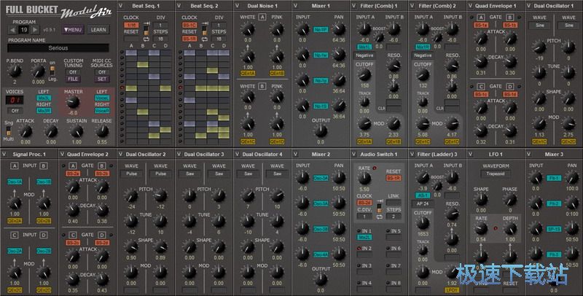The height and width of the screenshot is (296, 583).
Task: Click gate C box in Quad Envelope 2
Action: [x=73, y=235]
